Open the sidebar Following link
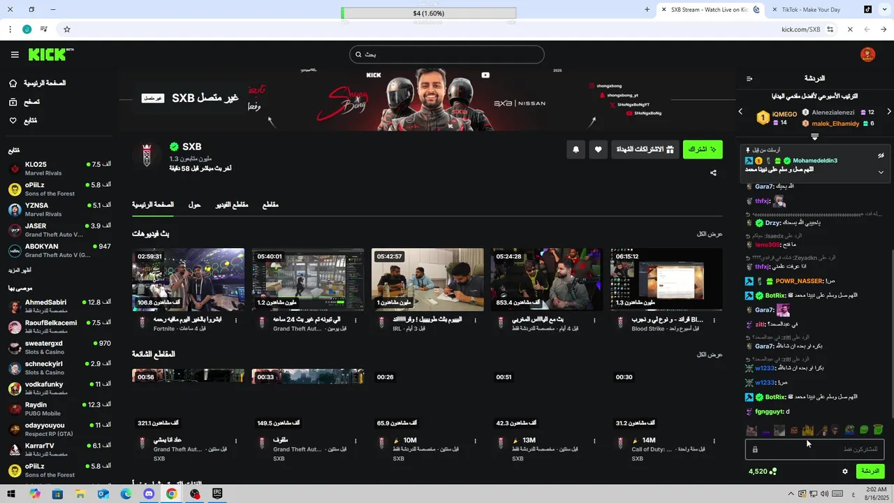The width and height of the screenshot is (894, 503). [x=22, y=121]
